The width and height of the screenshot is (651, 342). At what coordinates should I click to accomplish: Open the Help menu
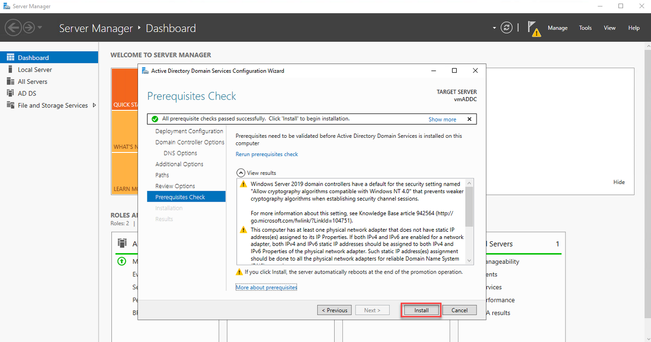click(x=634, y=28)
